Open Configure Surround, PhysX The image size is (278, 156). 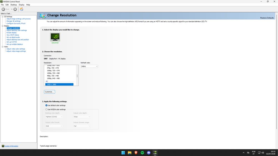(x=16, y=23)
